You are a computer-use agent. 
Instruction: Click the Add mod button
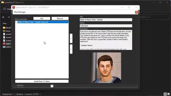tap(42, 18)
